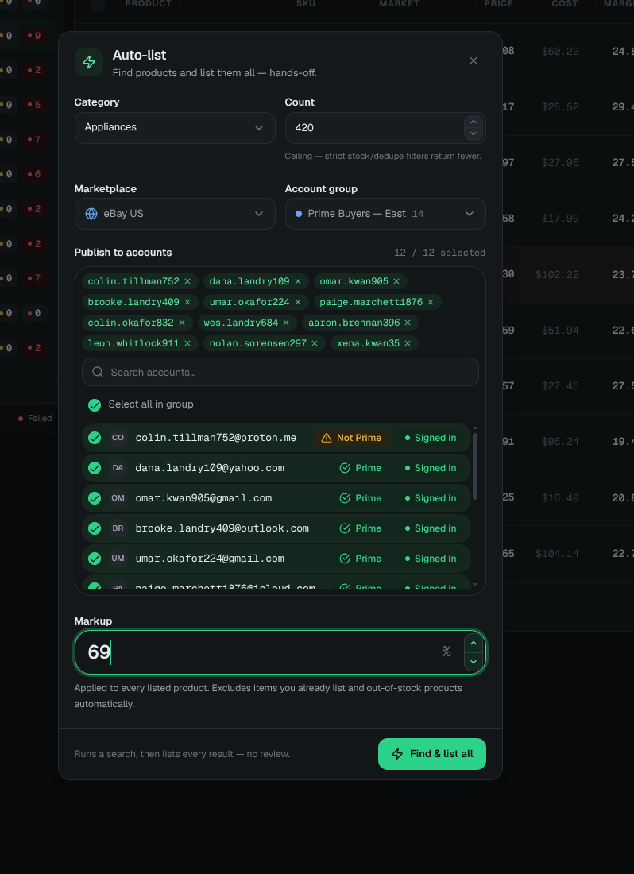
Task: Decrease Count with the down arrow
Action: pyautogui.click(x=474, y=134)
